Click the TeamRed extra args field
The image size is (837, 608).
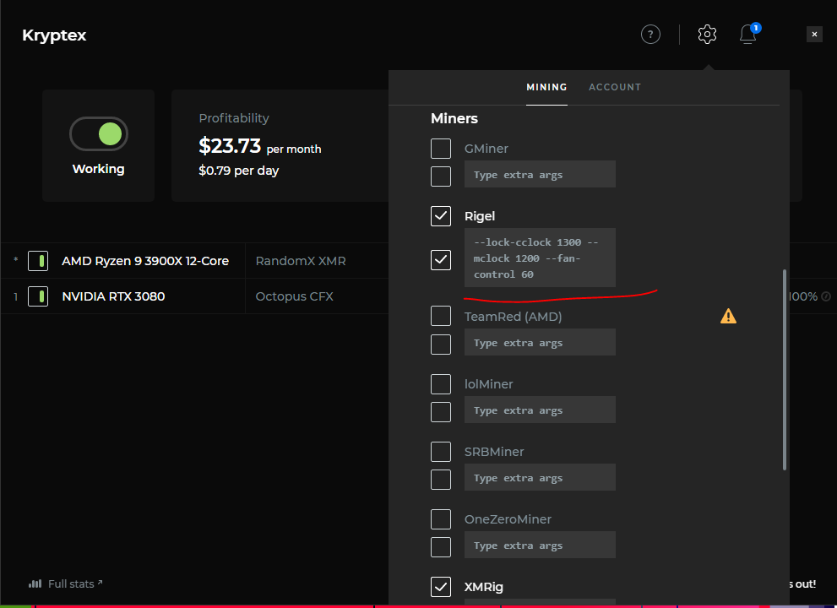coord(540,342)
